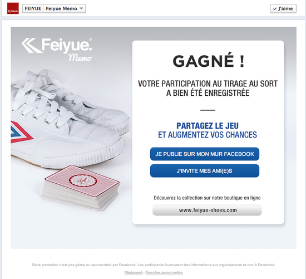Click the blue dropdown arrow beside Feiyue Memo
This screenshot has height=279, width=306.
point(82,8)
